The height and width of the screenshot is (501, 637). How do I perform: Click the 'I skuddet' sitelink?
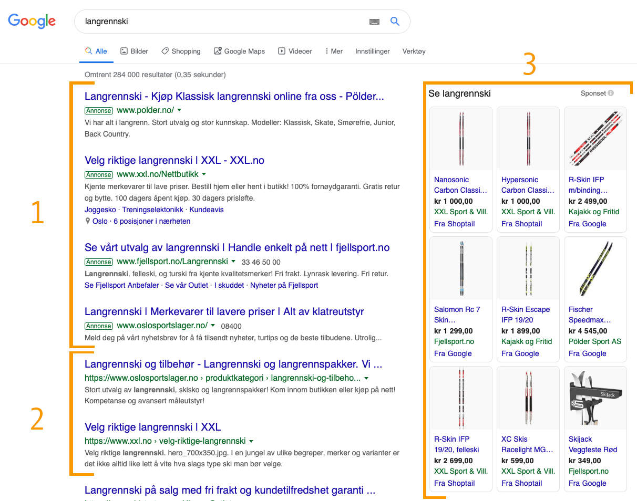coord(229,285)
